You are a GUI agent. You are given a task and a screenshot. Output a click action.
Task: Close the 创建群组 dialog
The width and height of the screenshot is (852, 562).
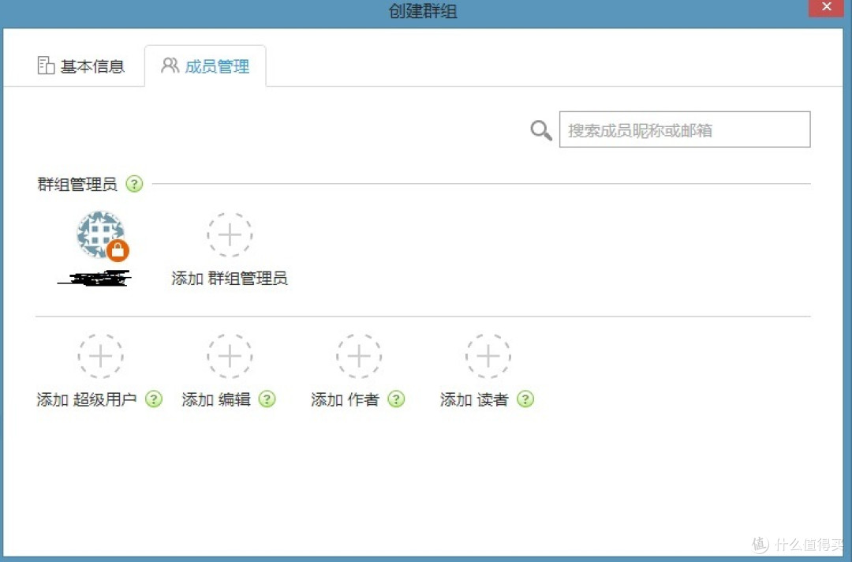[827, 8]
